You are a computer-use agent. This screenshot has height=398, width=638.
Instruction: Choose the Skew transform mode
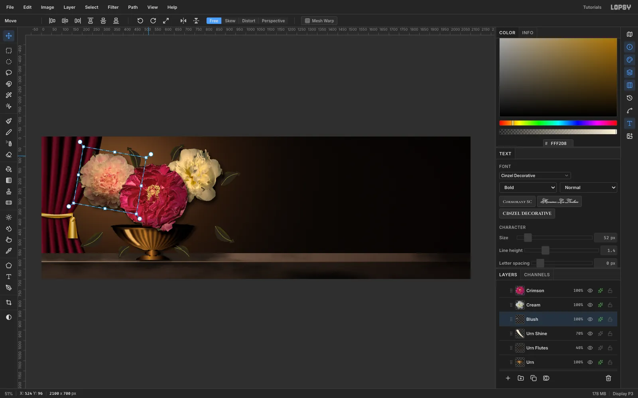(230, 21)
